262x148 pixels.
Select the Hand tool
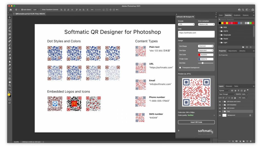pos(10,82)
